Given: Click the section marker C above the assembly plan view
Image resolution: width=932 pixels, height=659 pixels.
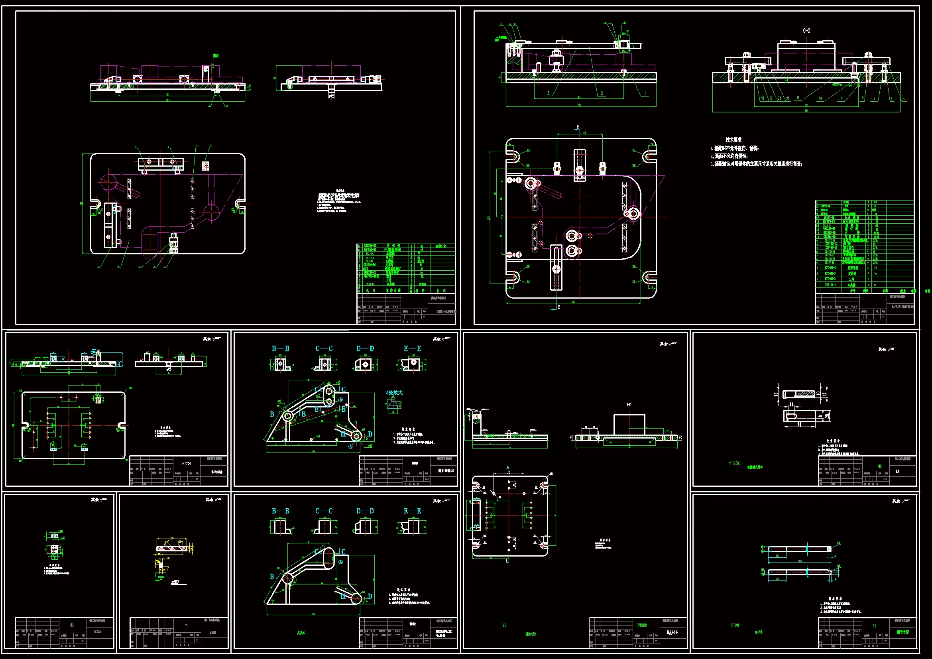Looking at the screenshot, I should click(578, 128).
